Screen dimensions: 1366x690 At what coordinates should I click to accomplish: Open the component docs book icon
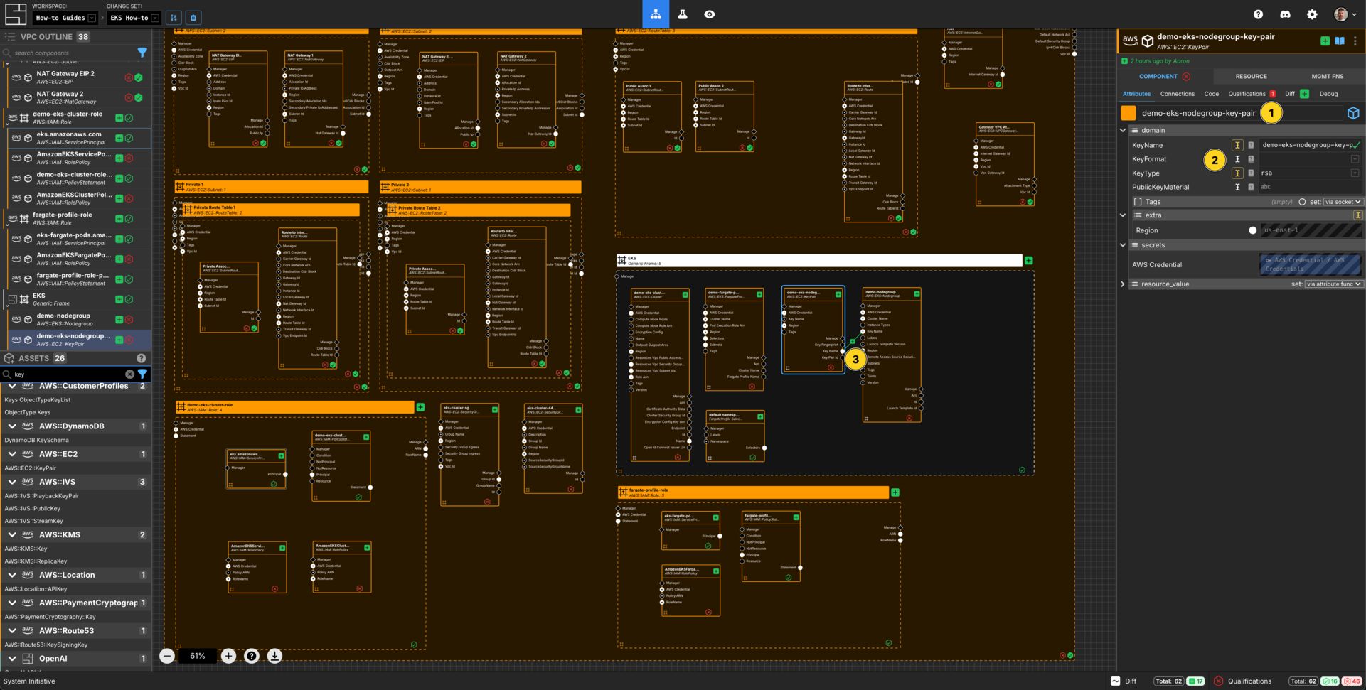[x=1340, y=41]
